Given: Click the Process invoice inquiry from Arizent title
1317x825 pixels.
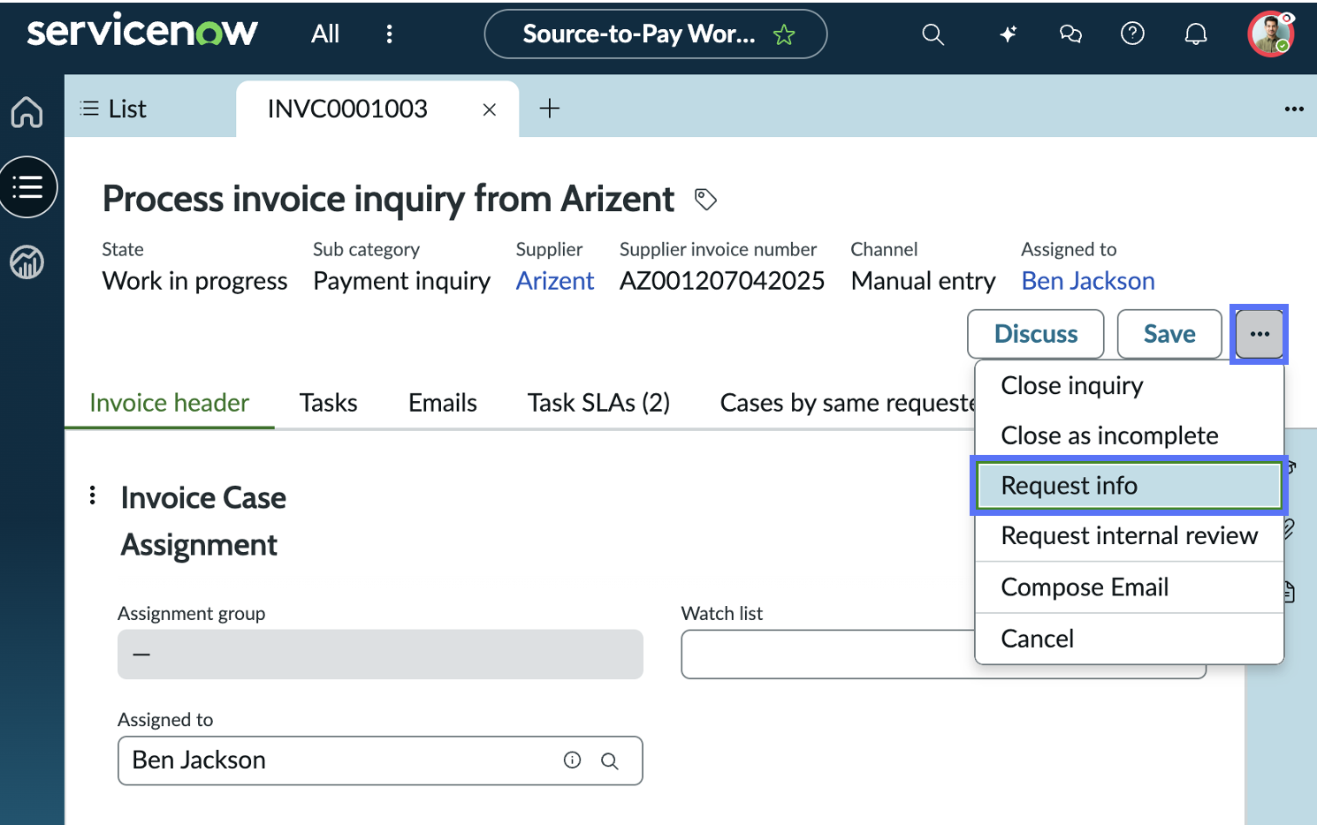Looking at the screenshot, I should 389,200.
